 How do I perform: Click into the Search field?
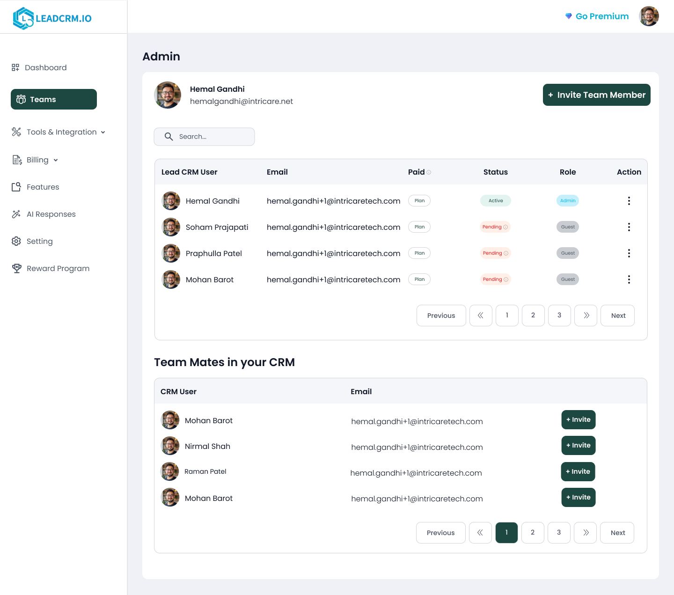(205, 137)
